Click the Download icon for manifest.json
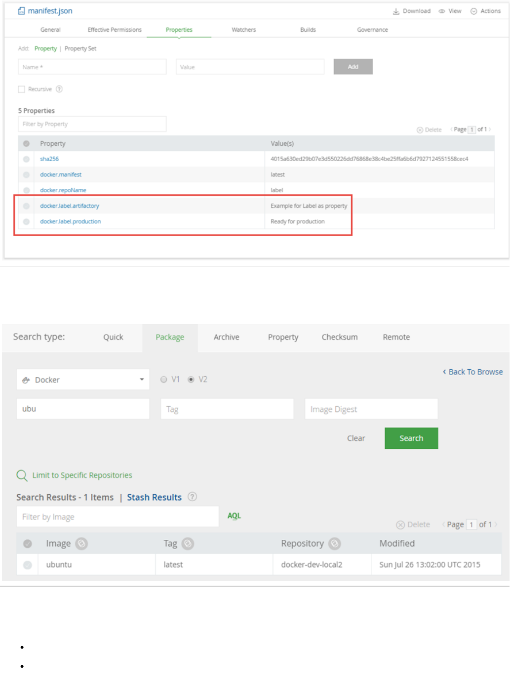The image size is (510, 688). click(396, 11)
